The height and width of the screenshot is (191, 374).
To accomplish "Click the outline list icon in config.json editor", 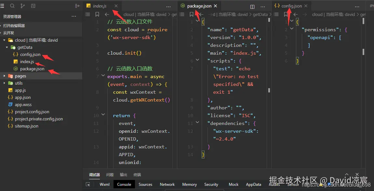I will (x=276, y=15).
